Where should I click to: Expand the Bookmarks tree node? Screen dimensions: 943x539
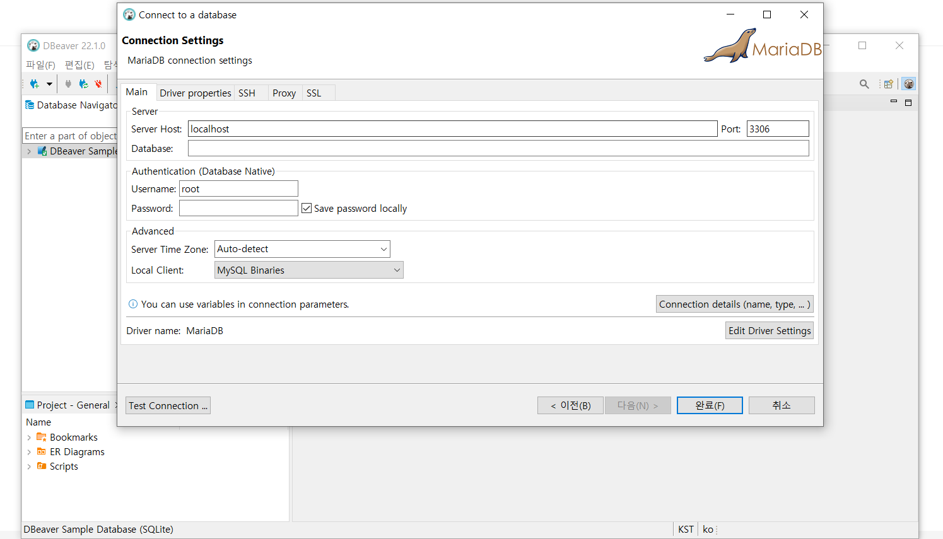29,438
